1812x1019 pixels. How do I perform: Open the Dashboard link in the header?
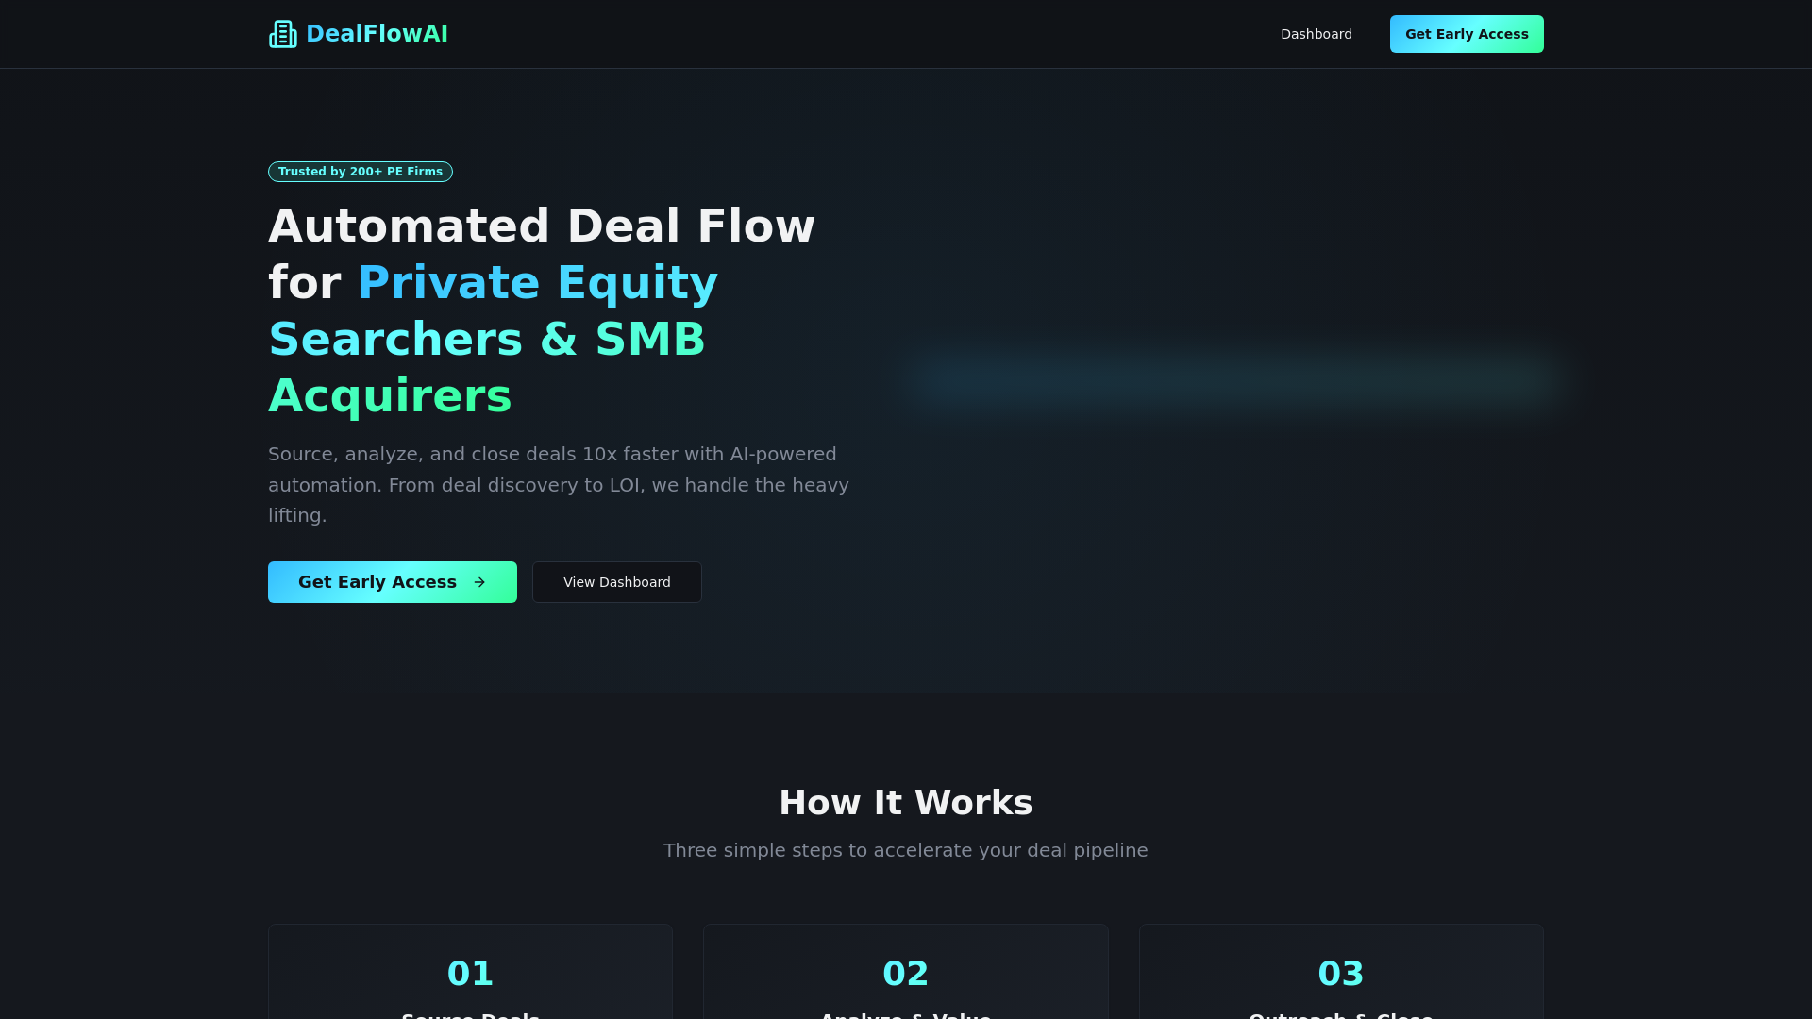point(1316,34)
